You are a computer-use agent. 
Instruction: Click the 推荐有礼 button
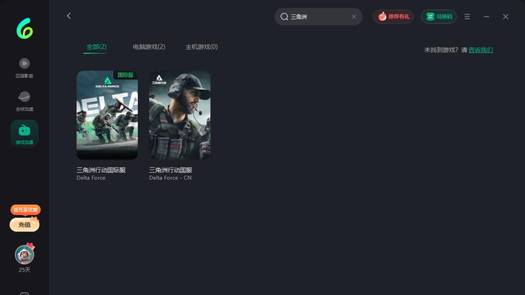(393, 17)
